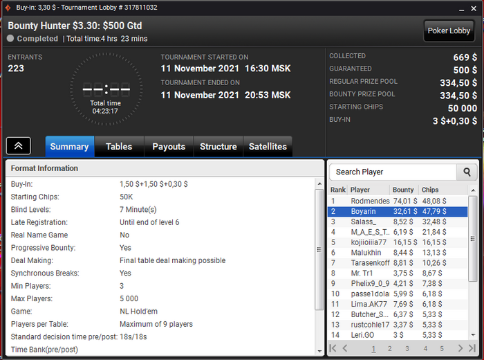Select player Salass_ row
Viewport: 484px width, 360px height.
click(398, 222)
